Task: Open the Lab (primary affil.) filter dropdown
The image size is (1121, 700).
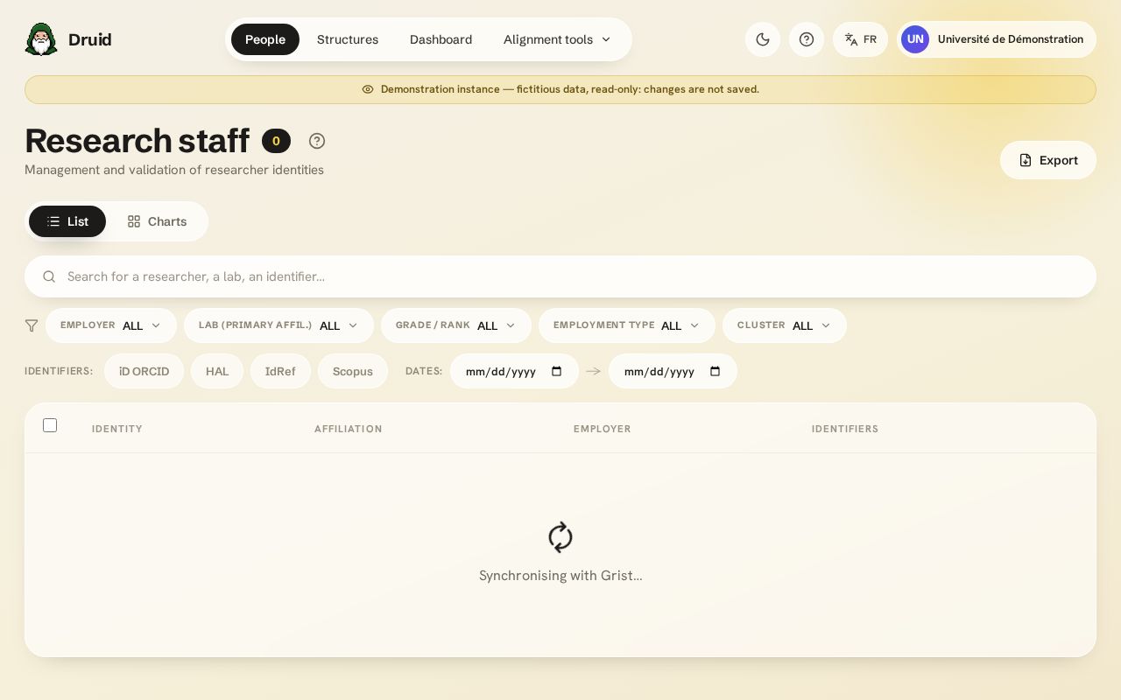Action: [278, 325]
